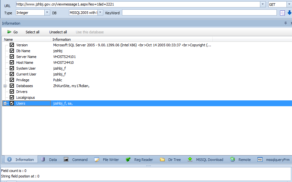Image resolution: width=292 pixels, height=182 pixels.
Task: Select the Users value jzshbj_f, sa
Action: click(63, 103)
